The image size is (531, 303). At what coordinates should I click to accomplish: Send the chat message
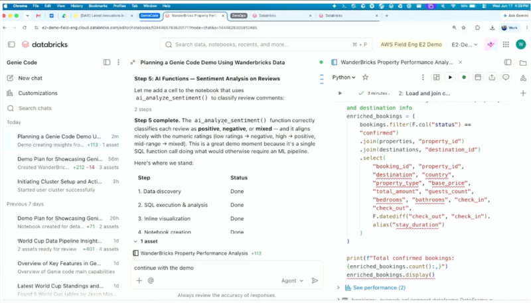[315, 280]
